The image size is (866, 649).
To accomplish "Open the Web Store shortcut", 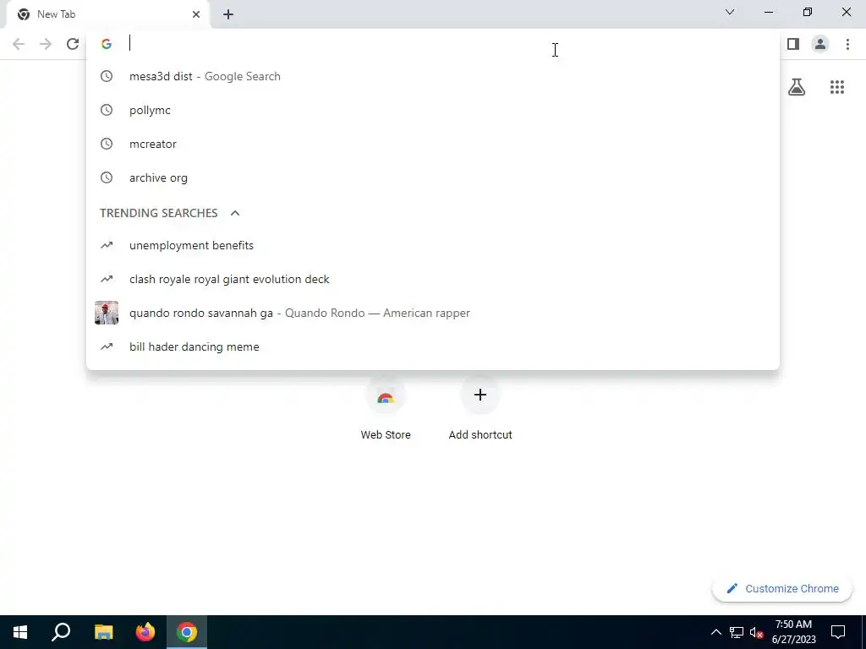I will [386, 408].
